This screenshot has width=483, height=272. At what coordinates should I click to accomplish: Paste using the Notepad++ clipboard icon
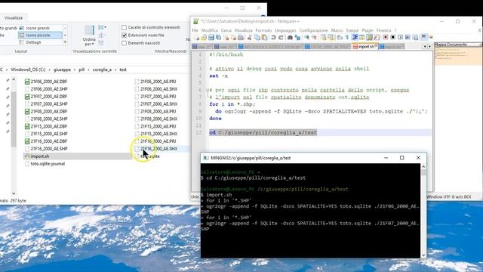[264, 38]
